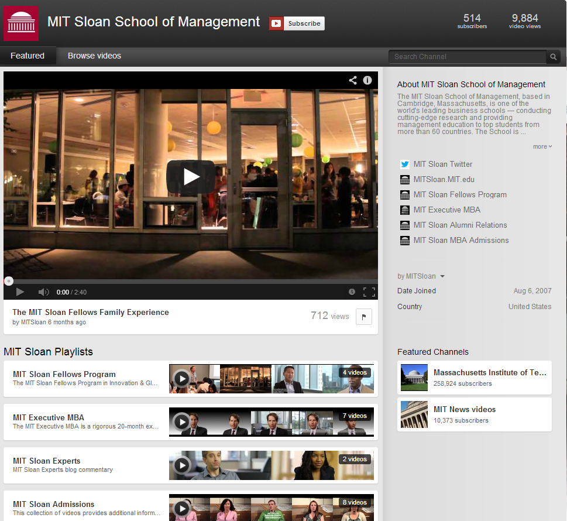Select the video share icon
This screenshot has width=567, height=521.
352,80
